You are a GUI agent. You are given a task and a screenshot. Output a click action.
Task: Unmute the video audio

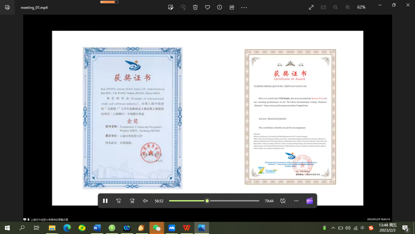(146, 201)
